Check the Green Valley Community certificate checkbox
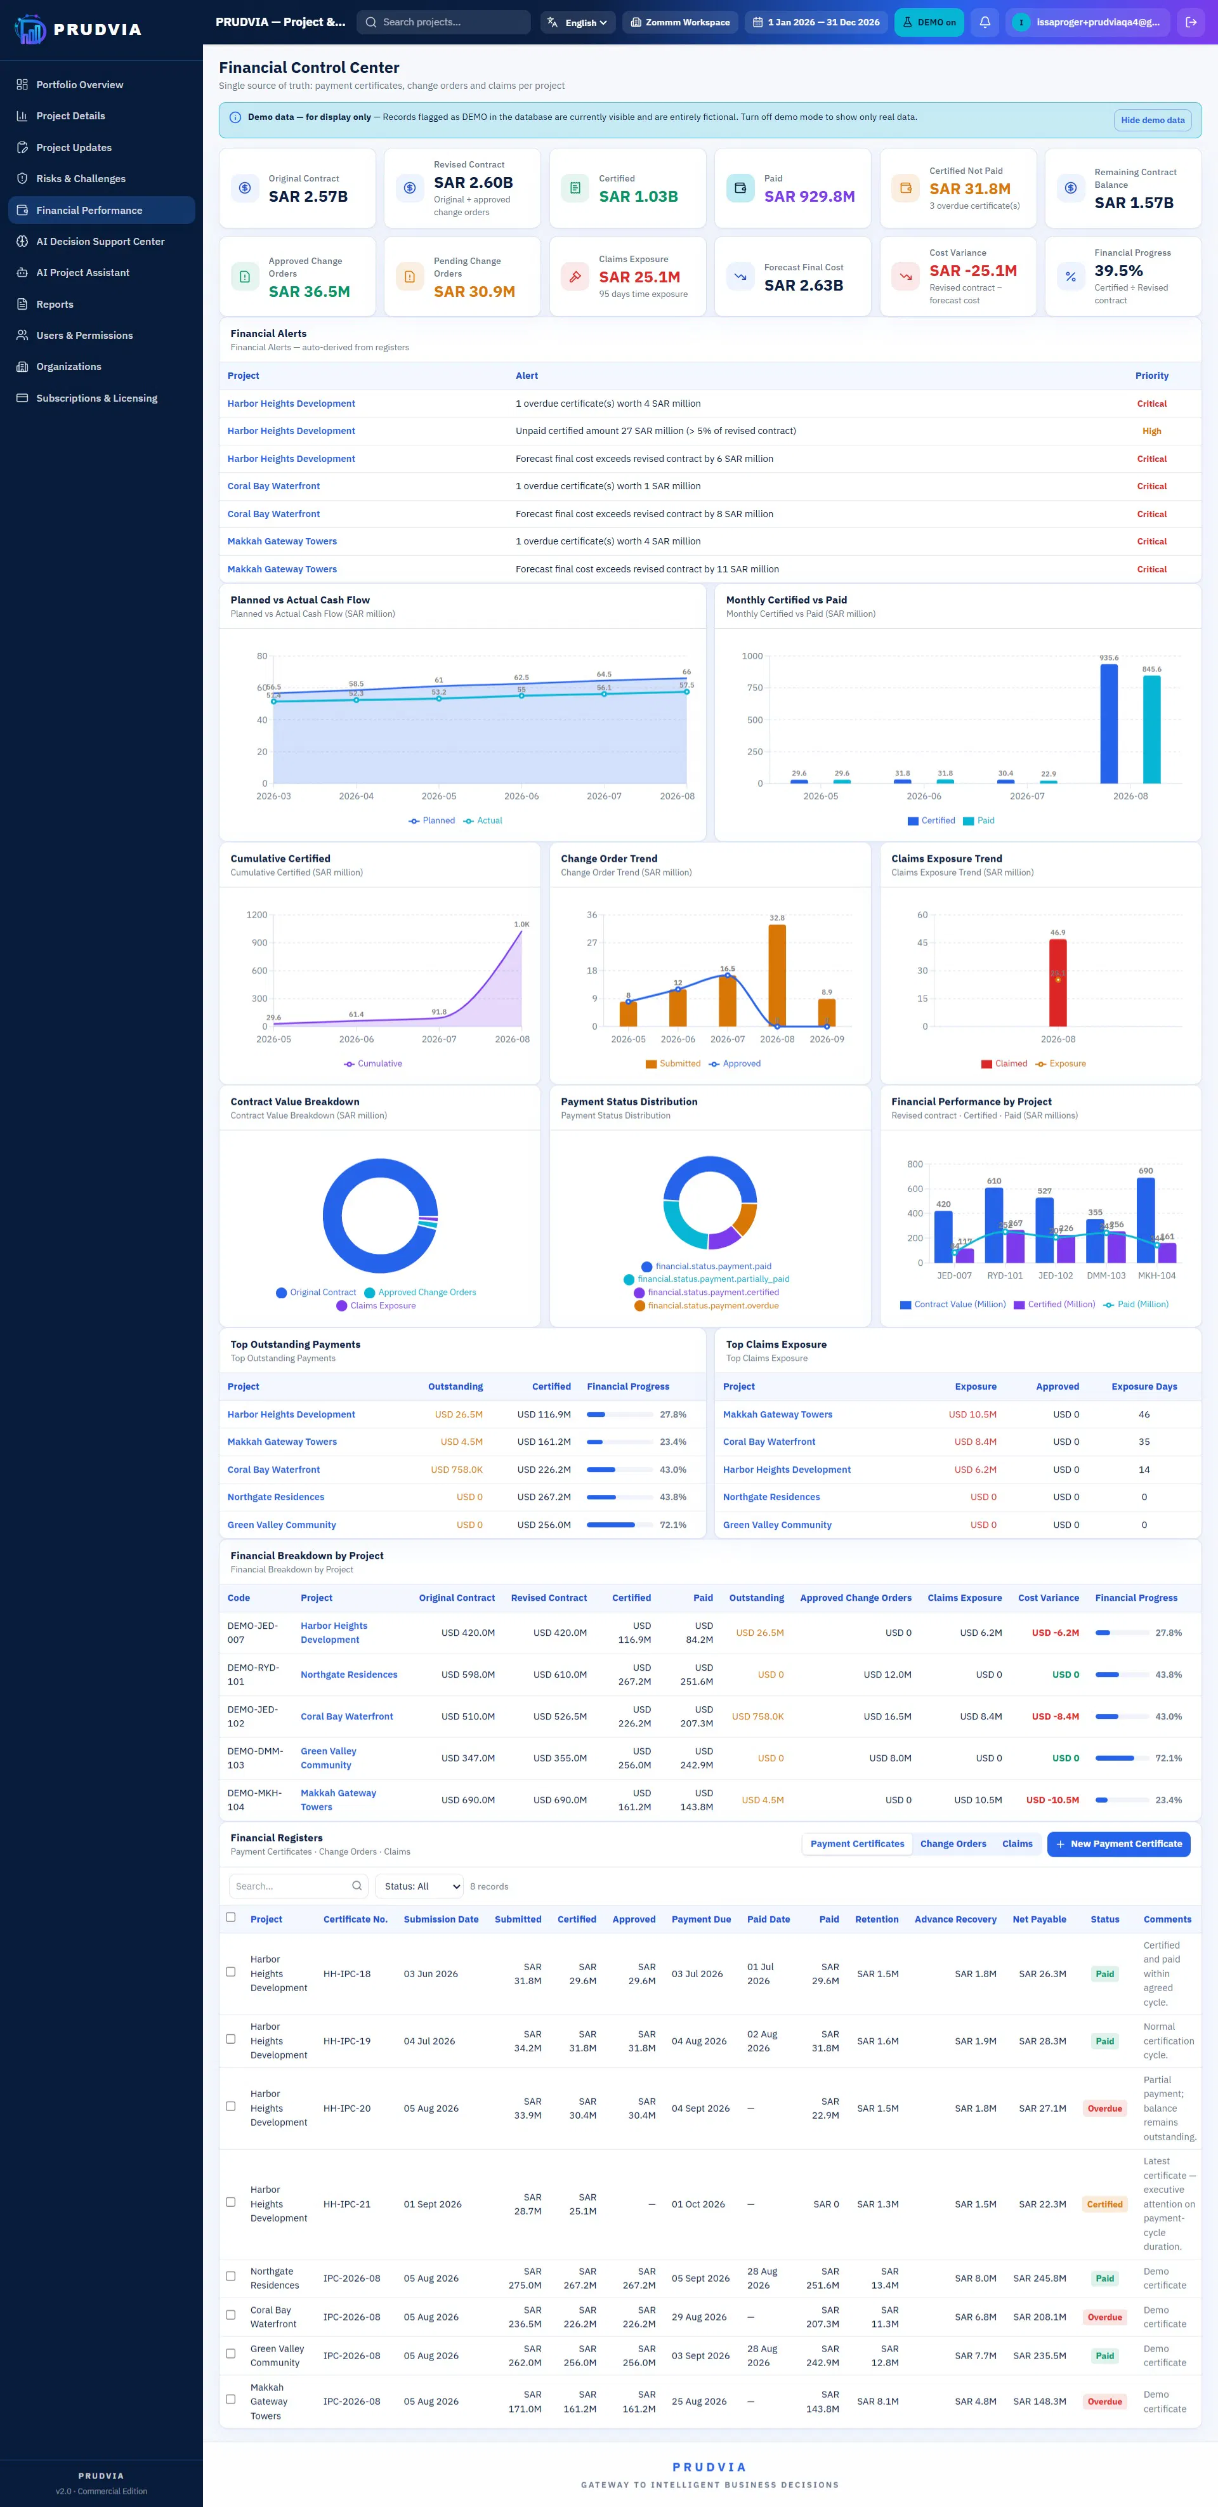1218x2507 pixels. (x=230, y=2354)
